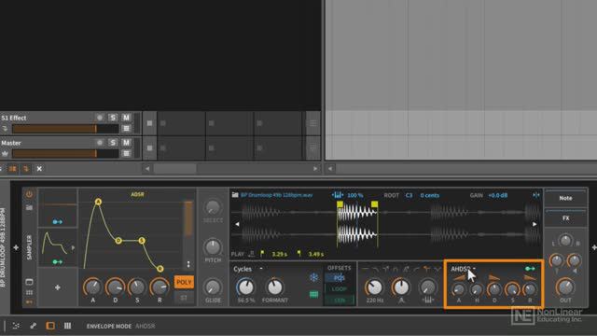Screen dimensions: 597x336
Task: Toggle the ST button below POLY
Action: tap(184, 298)
